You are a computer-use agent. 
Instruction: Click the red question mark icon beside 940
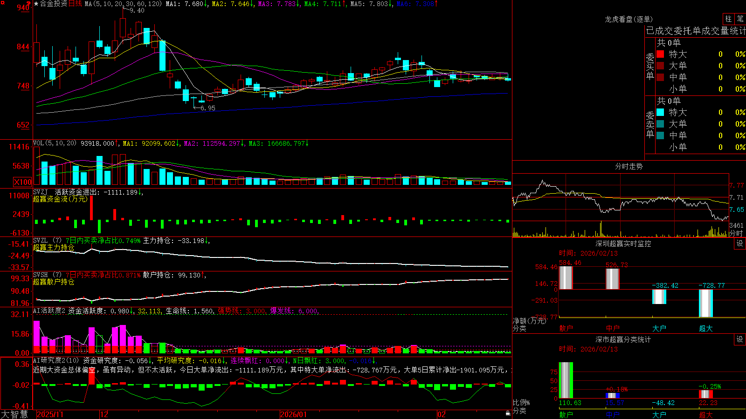coord(28,4)
